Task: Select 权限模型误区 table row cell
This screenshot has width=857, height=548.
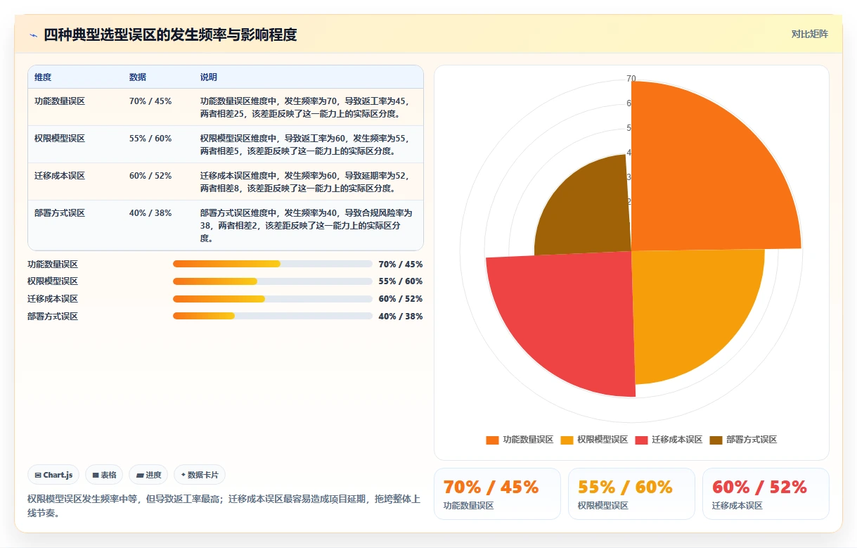Action: pos(60,139)
